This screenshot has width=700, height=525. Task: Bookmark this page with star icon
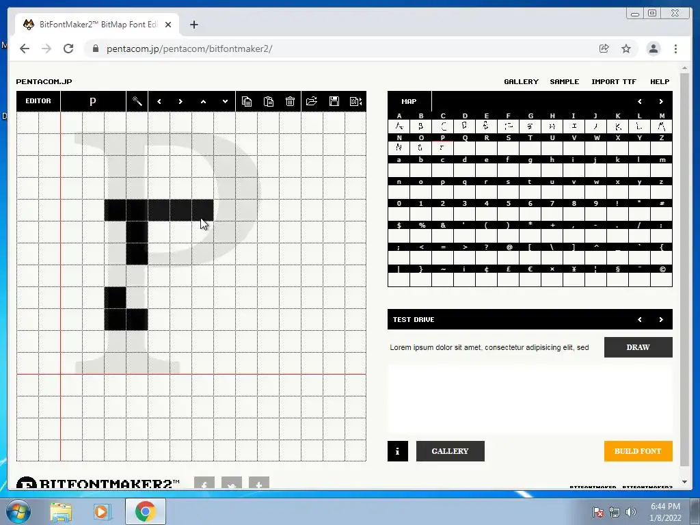click(626, 49)
